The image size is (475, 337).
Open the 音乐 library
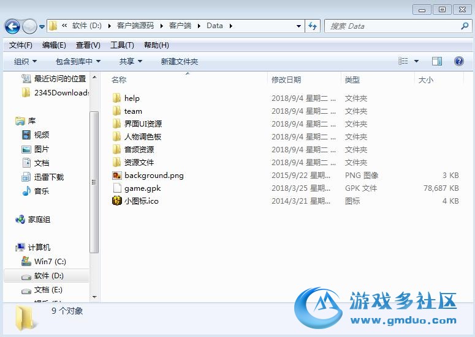pyautogui.click(x=42, y=191)
